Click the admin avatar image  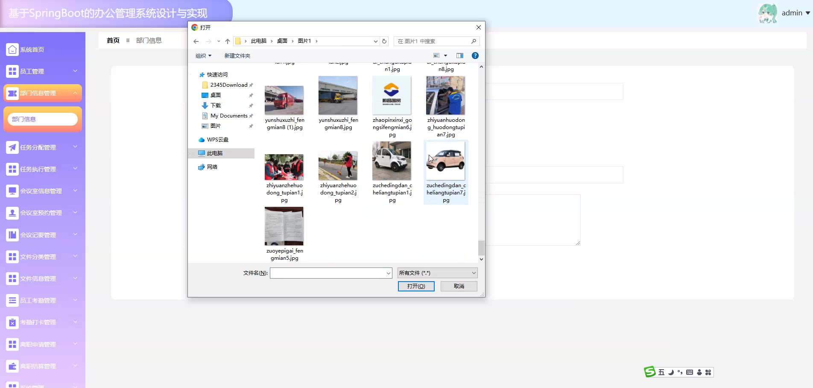767,13
